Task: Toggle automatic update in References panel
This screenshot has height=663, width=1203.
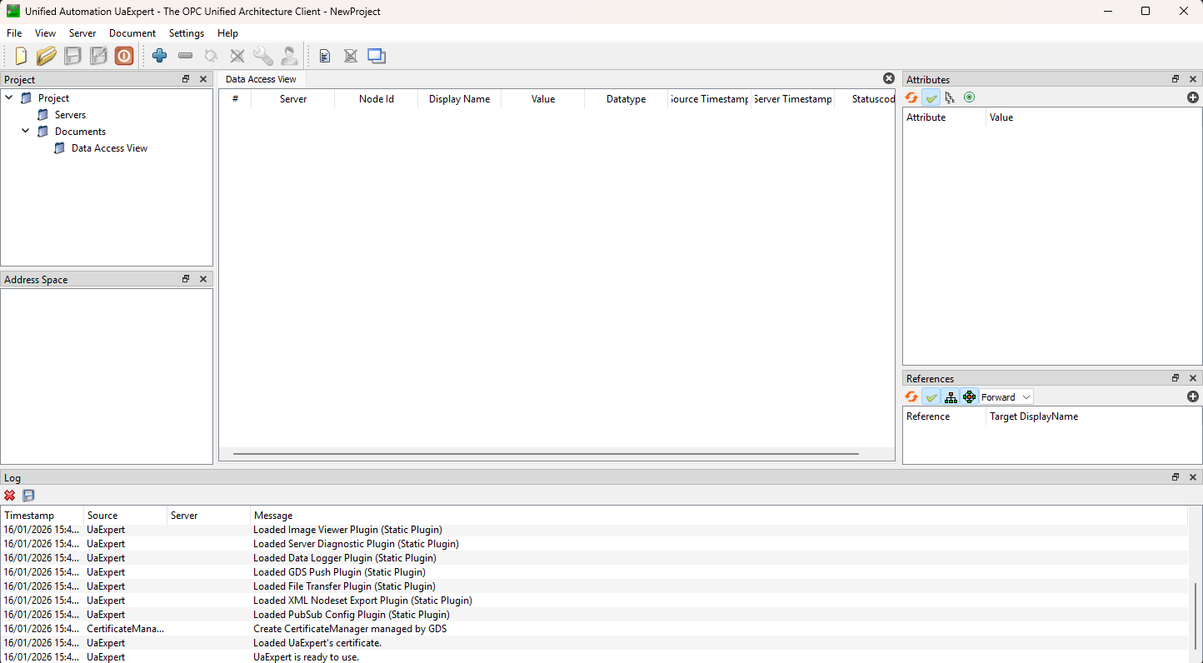Action: click(x=931, y=396)
